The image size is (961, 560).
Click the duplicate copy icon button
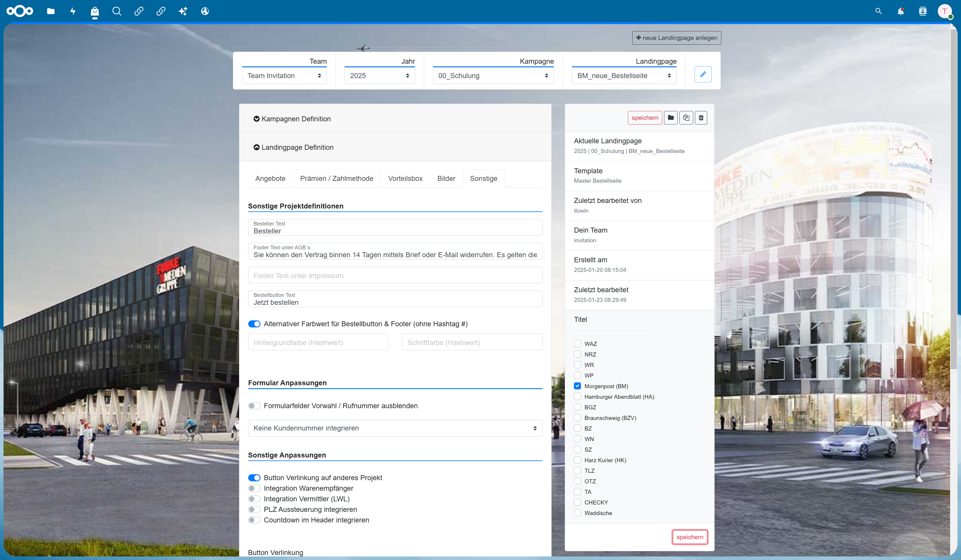coord(686,118)
